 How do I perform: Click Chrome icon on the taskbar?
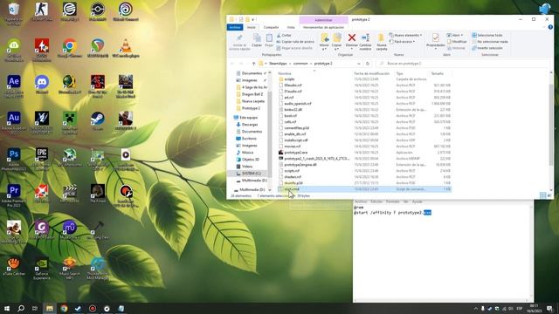click(x=64, y=308)
